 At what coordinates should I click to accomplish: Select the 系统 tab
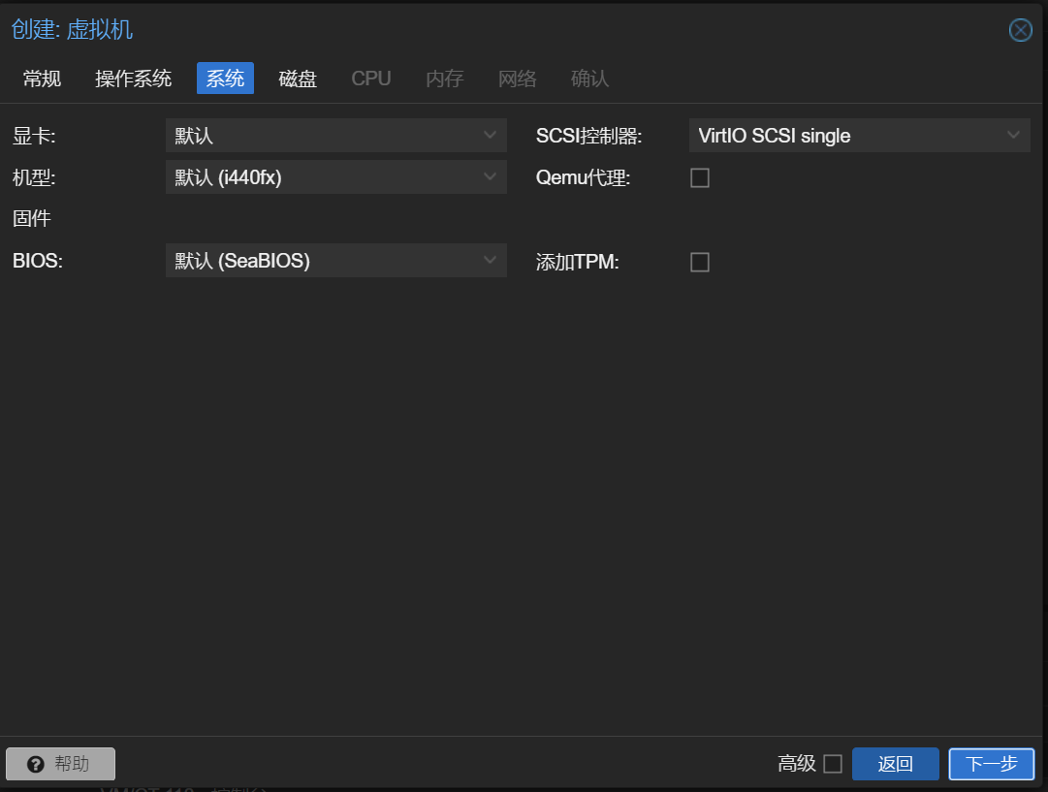225,79
